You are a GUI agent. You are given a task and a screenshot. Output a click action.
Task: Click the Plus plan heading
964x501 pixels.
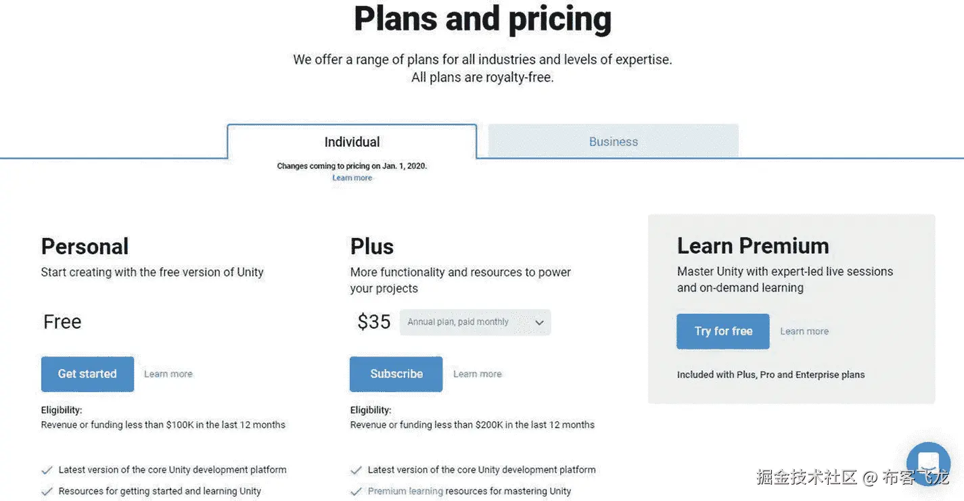point(371,246)
